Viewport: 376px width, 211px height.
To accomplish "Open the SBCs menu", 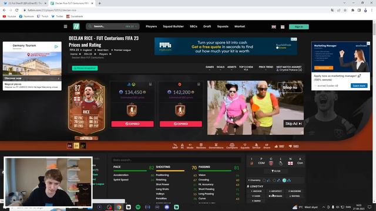I will (193, 26).
